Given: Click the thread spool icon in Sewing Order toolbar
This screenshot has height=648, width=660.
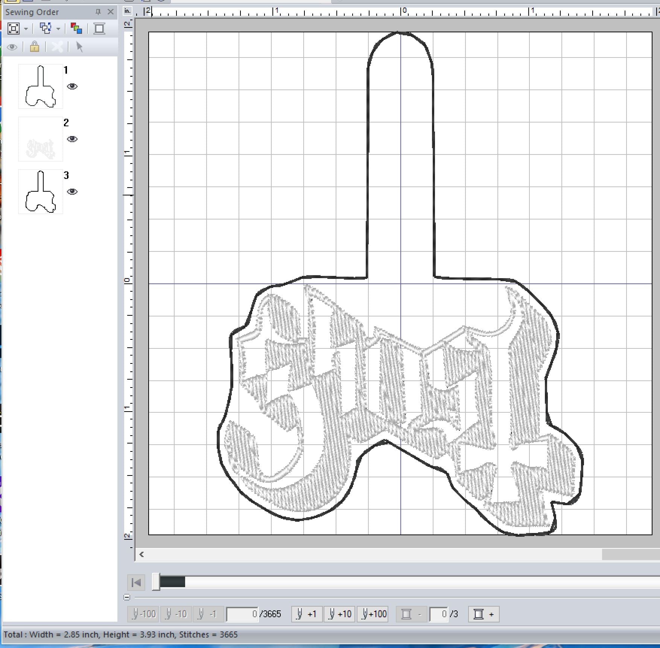Looking at the screenshot, I should [x=99, y=29].
